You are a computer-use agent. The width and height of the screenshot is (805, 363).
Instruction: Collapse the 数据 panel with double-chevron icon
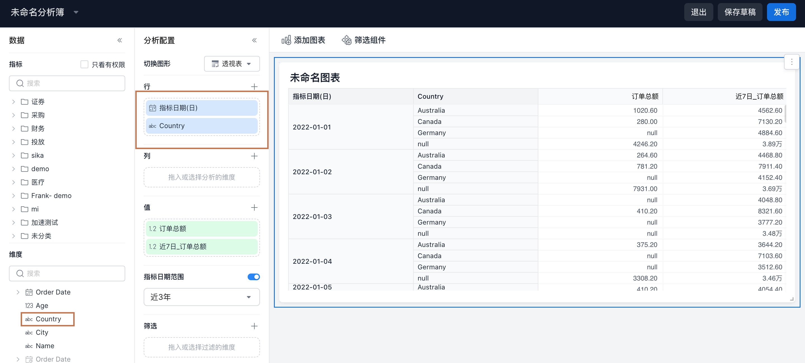click(x=119, y=40)
